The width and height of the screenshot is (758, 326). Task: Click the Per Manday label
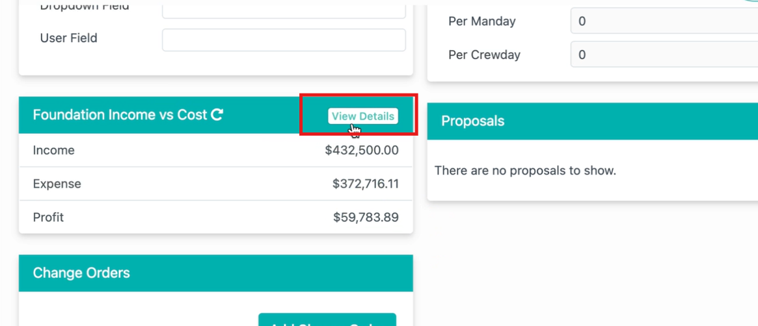pyautogui.click(x=482, y=21)
